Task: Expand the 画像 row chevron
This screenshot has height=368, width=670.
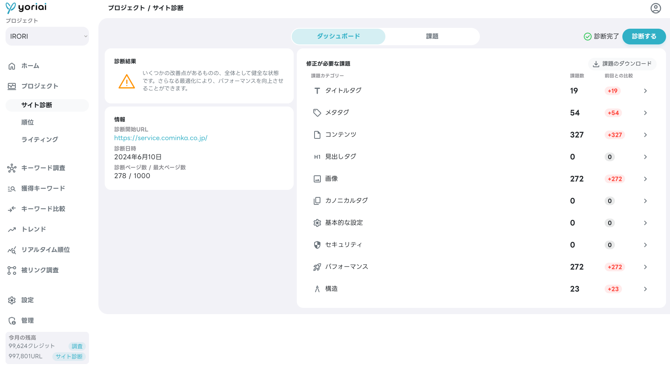Action: tap(645, 179)
